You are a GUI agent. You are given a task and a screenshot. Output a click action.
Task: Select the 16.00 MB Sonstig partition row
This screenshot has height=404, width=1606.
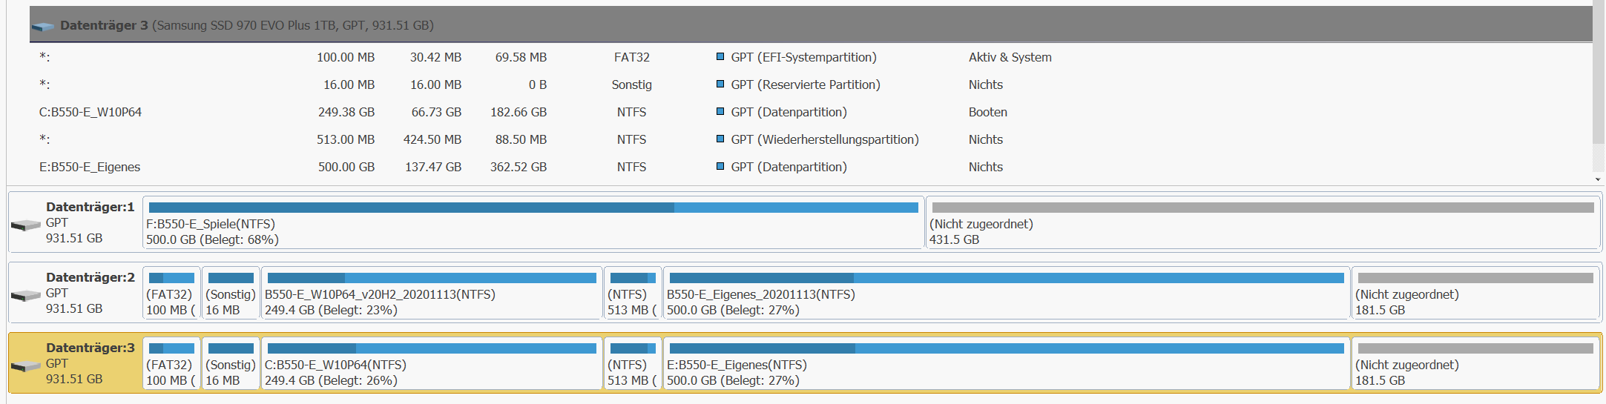[x=811, y=85]
